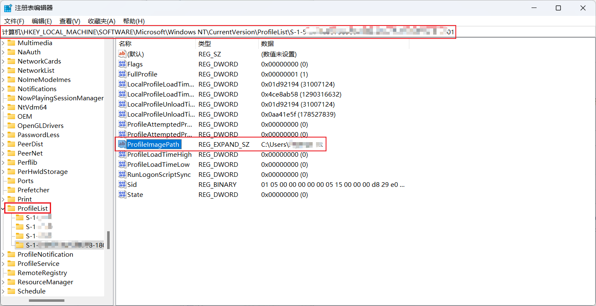This screenshot has width=596, height=306.
Task: Click the Registry Editor title bar icon
Action: pos(8,8)
